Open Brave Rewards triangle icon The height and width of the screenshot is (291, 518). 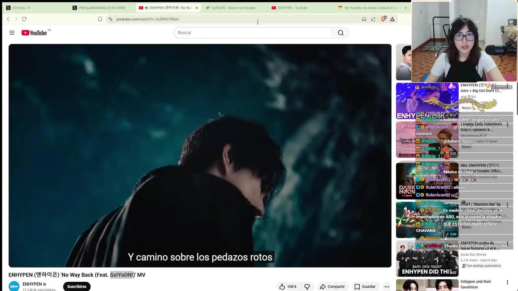pyautogui.click(x=392, y=19)
